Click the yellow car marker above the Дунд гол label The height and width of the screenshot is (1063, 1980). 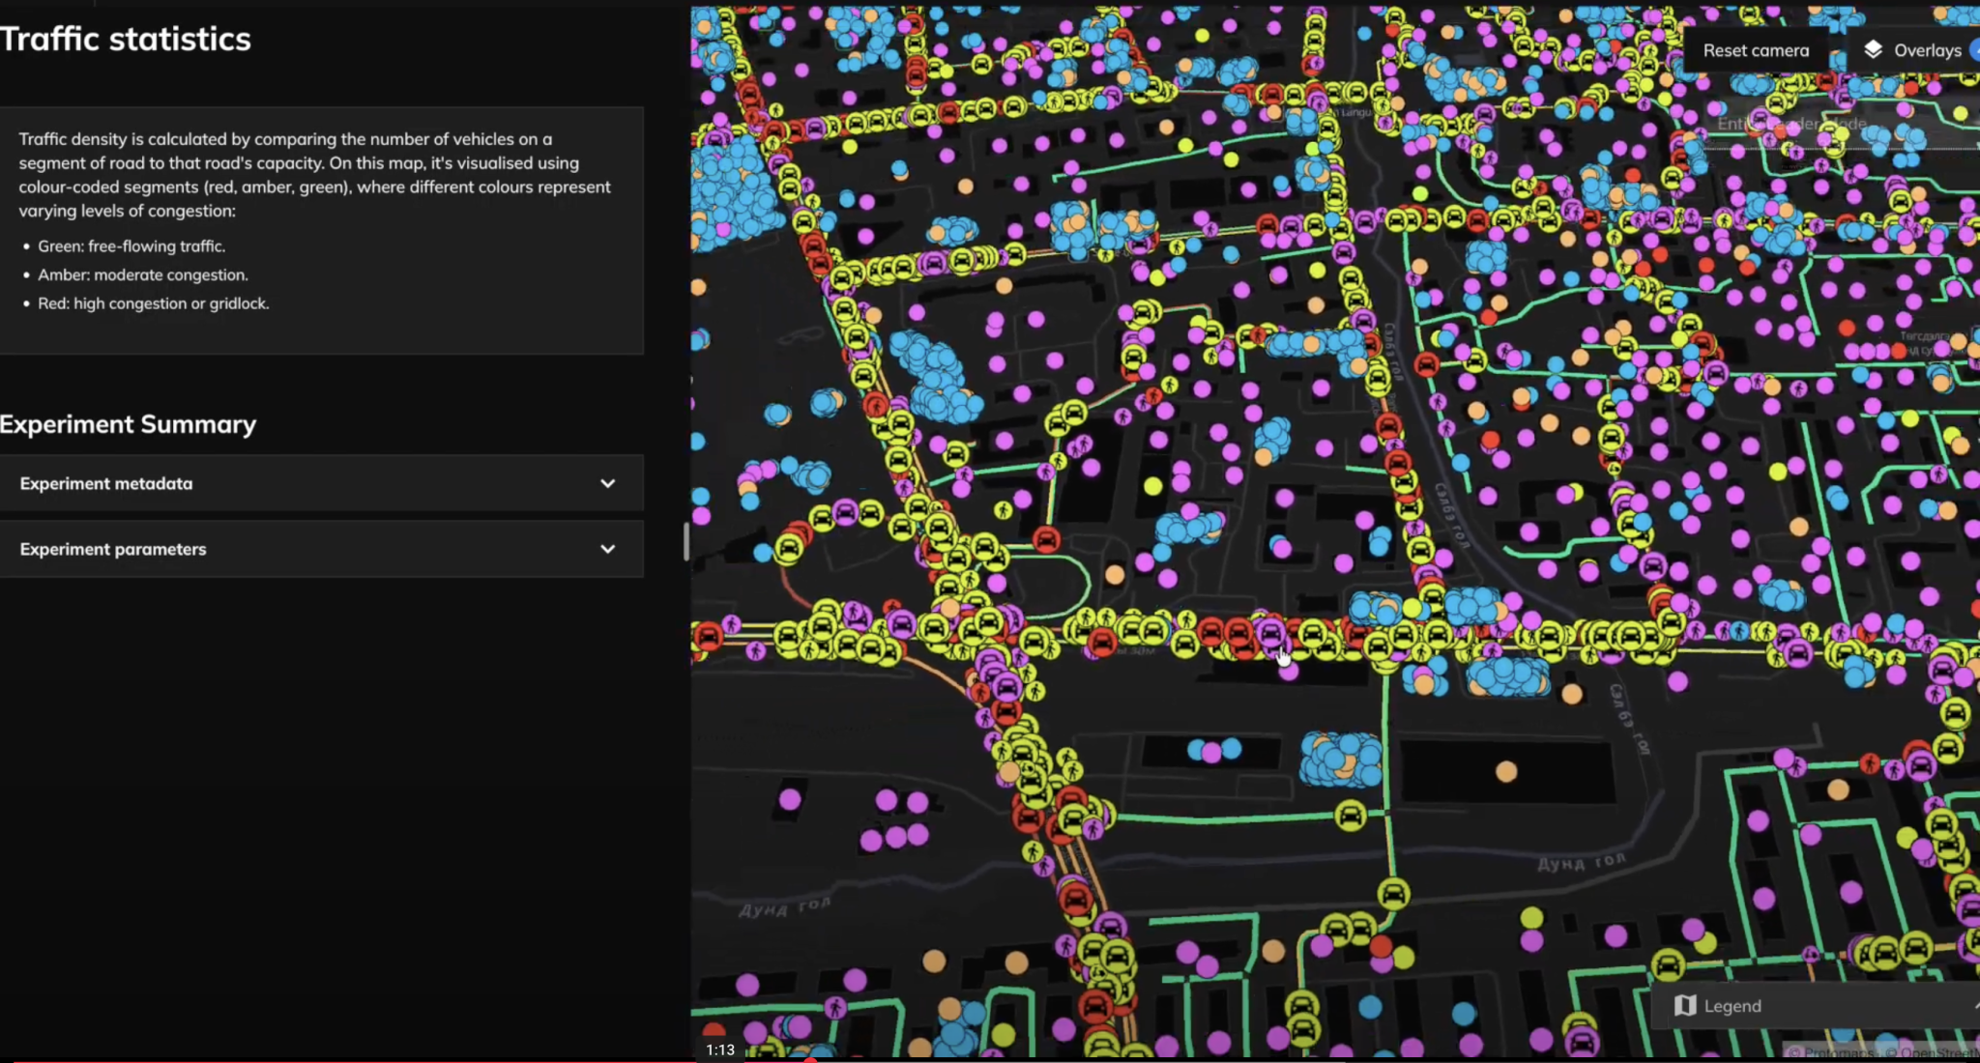pyautogui.click(x=1393, y=893)
